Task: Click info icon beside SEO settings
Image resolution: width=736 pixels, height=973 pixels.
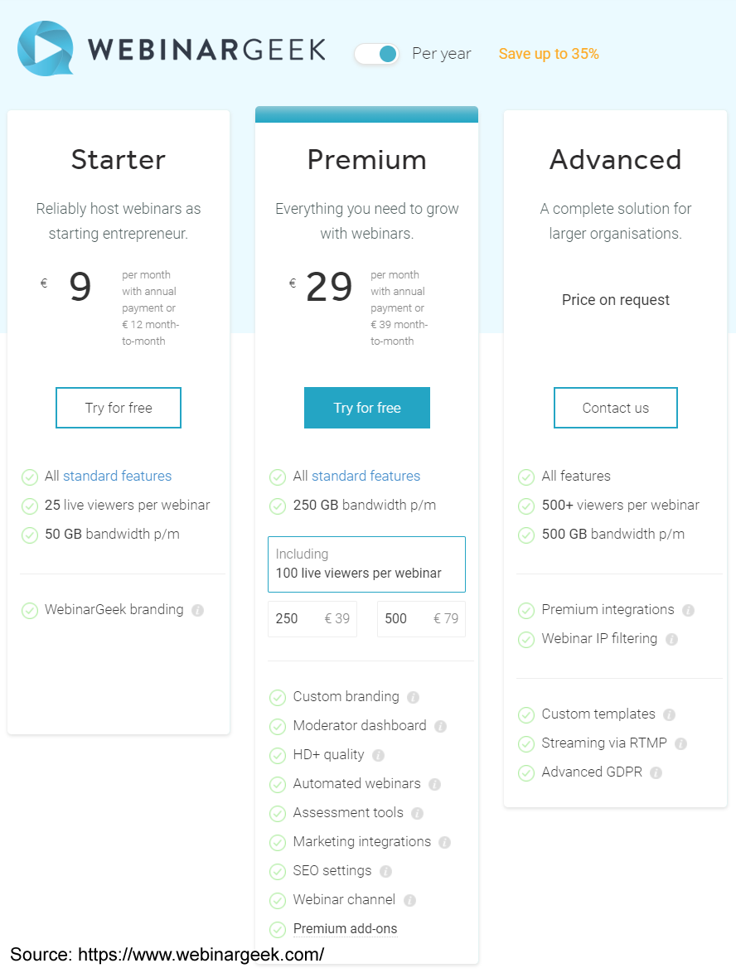Action: coord(385,871)
